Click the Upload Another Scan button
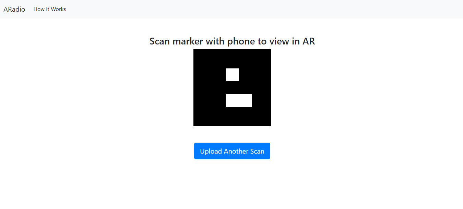Image resolution: width=463 pixels, height=209 pixels. click(232, 151)
